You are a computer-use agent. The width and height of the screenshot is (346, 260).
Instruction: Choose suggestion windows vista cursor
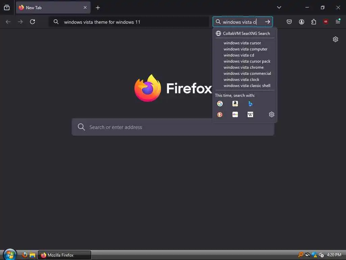[245, 43]
